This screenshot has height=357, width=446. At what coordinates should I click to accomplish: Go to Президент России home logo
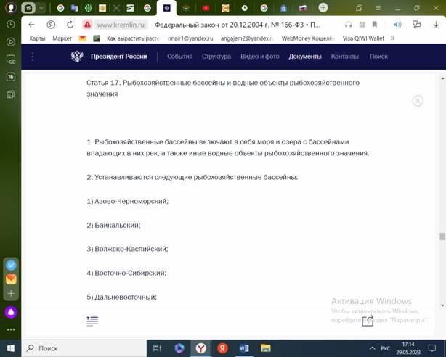[x=109, y=57]
